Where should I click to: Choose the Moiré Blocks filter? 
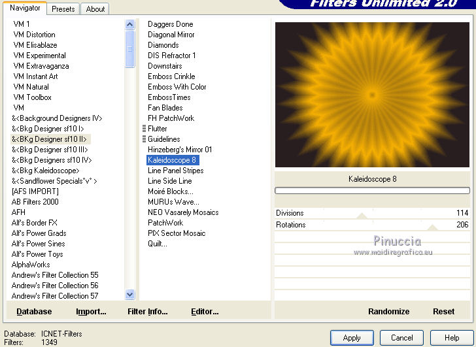170,191
